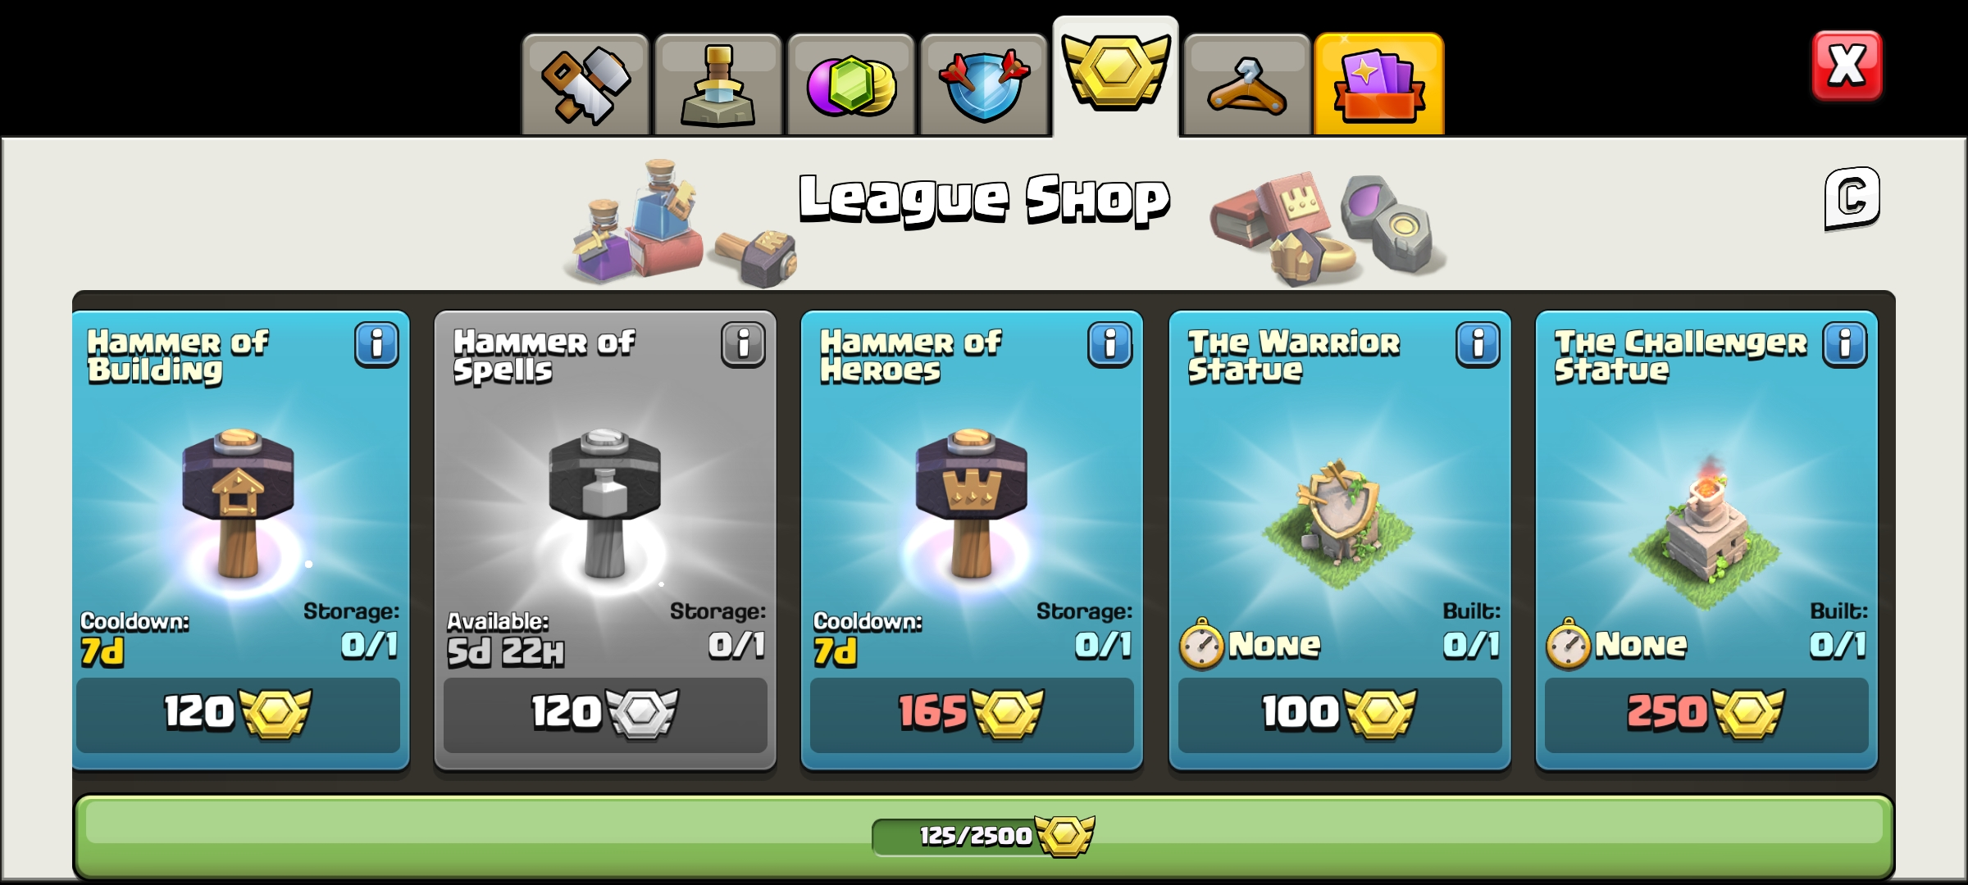1968x885 pixels.
Task: Open the gems and resources tab
Action: point(850,84)
